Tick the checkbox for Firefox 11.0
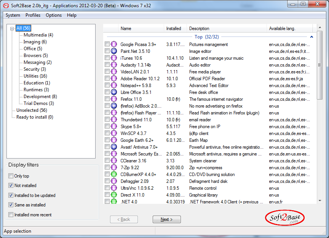The image size is (329, 238). pyautogui.click(x=107, y=99)
